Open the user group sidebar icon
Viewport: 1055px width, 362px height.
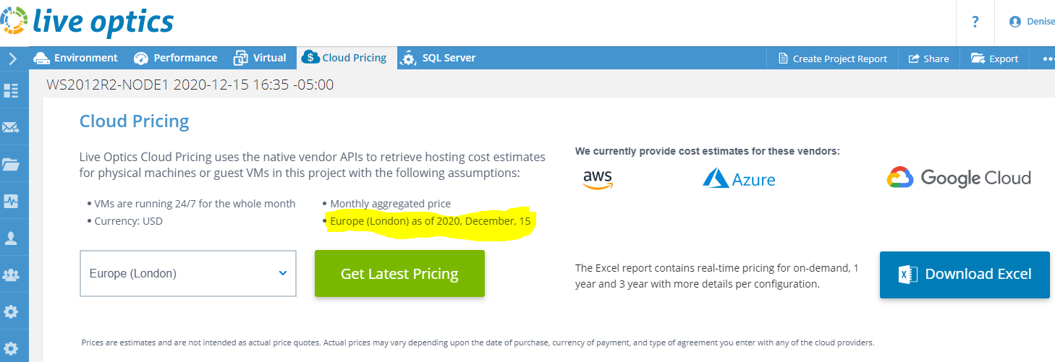click(x=12, y=275)
